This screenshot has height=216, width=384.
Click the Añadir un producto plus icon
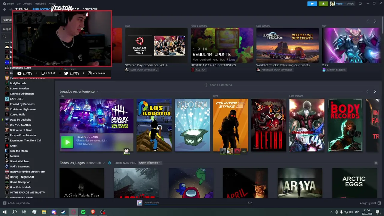[x=4, y=203]
